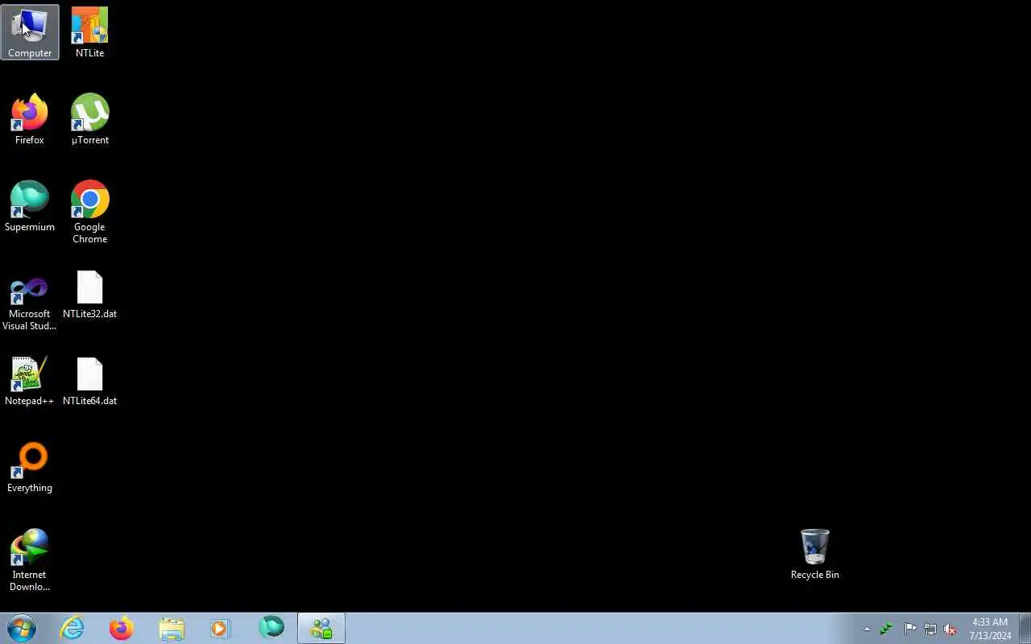Image resolution: width=1031 pixels, height=644 pixels.
Task: Click the Show desktop button
Action: pyautogui.click(x=1025, y=628)
